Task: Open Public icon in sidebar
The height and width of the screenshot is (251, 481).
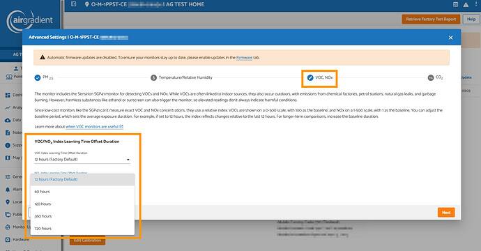Action: point(8,215)
